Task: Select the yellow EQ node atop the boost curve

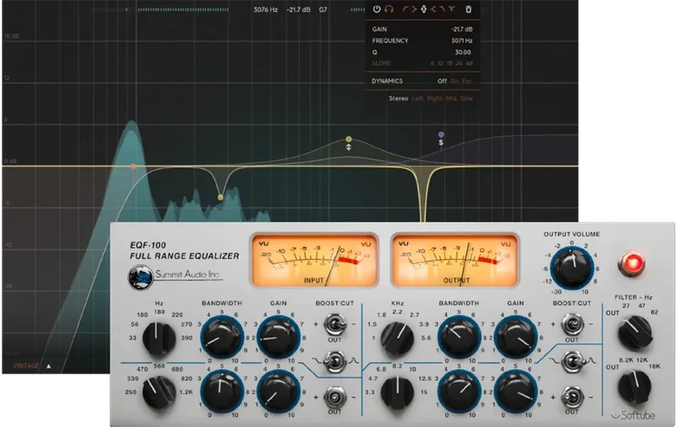Action: point(349,139)
